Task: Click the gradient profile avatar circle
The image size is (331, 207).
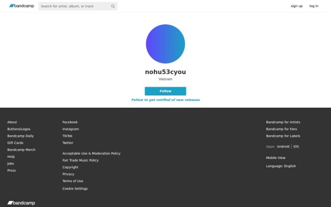Action: 165,44
